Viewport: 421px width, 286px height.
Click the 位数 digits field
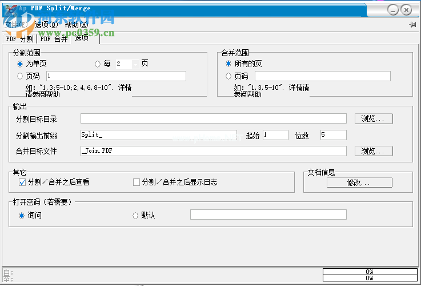334,135
